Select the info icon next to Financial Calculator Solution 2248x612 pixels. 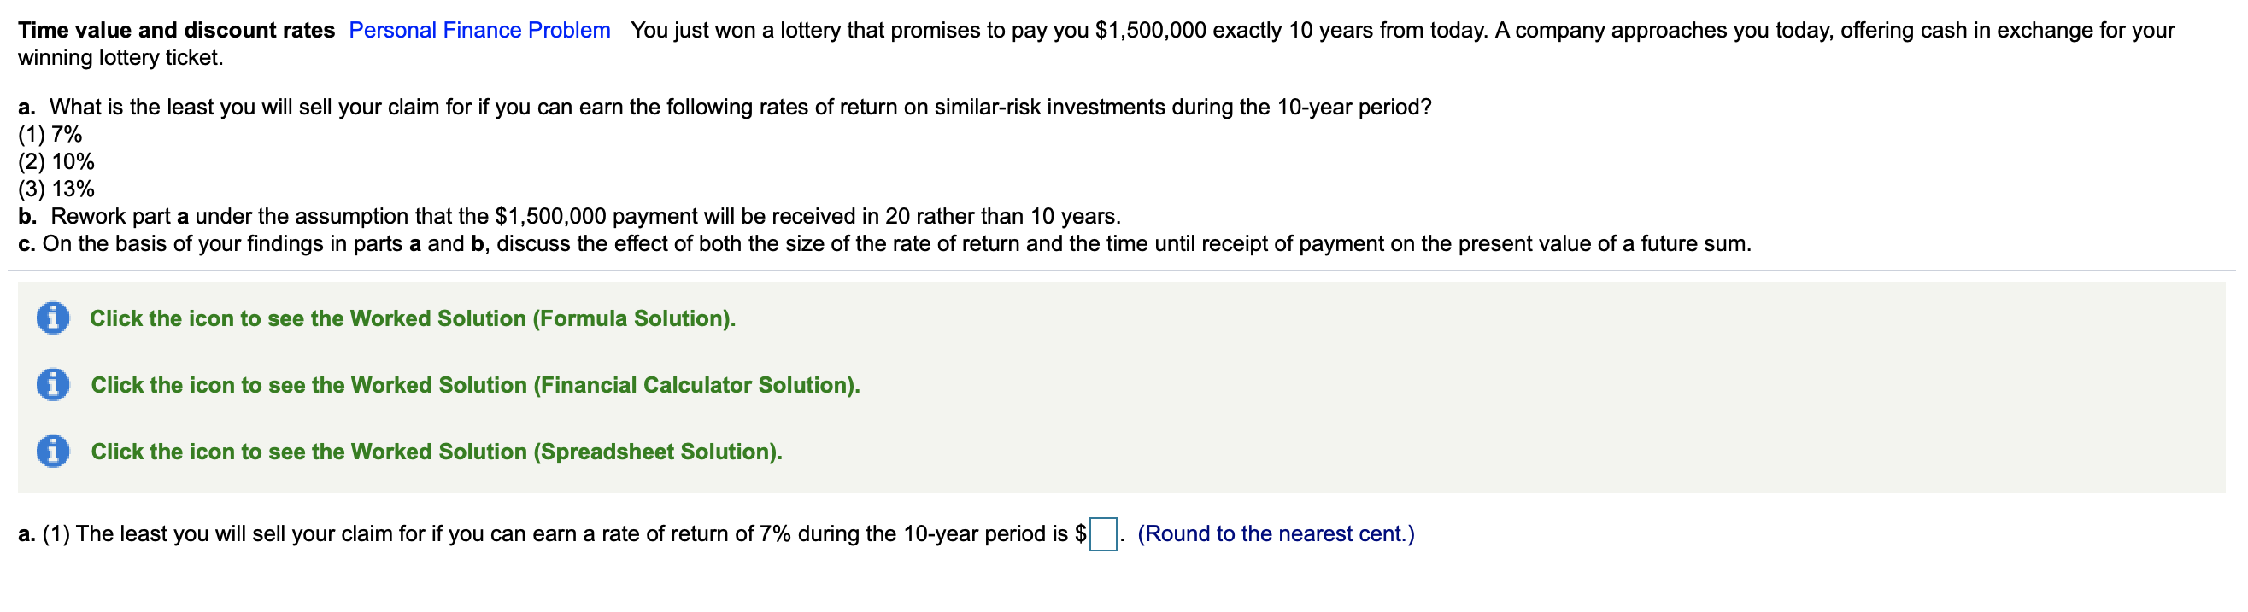coord(55,385)
